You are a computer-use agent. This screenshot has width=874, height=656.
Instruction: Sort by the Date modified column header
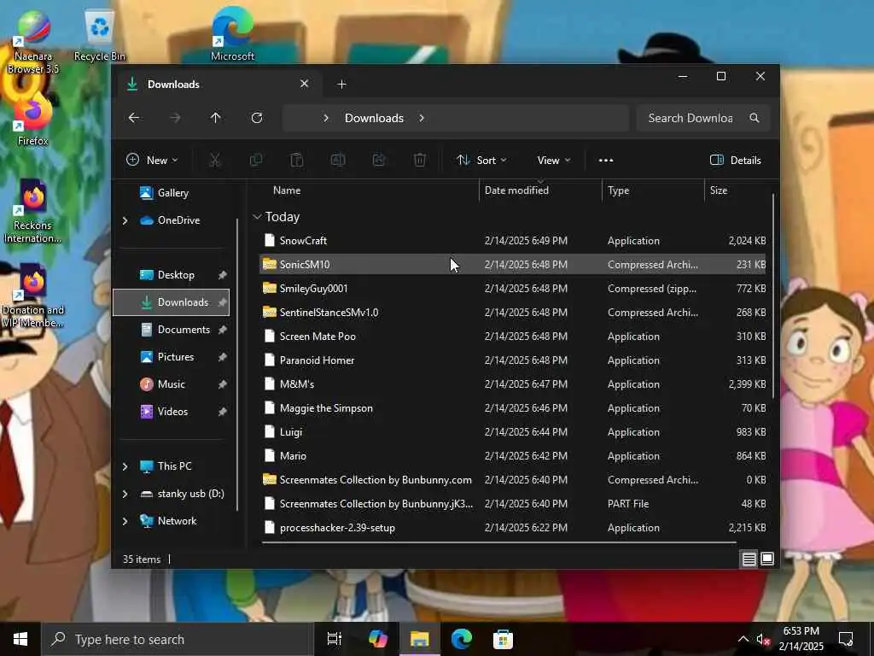516,190
